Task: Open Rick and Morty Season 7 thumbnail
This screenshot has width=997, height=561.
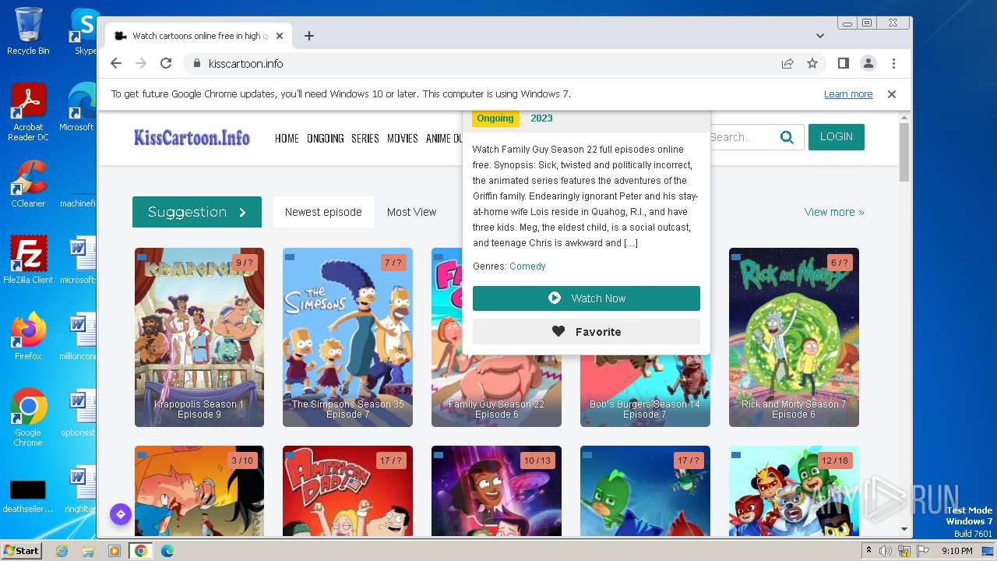Action: 794,337
